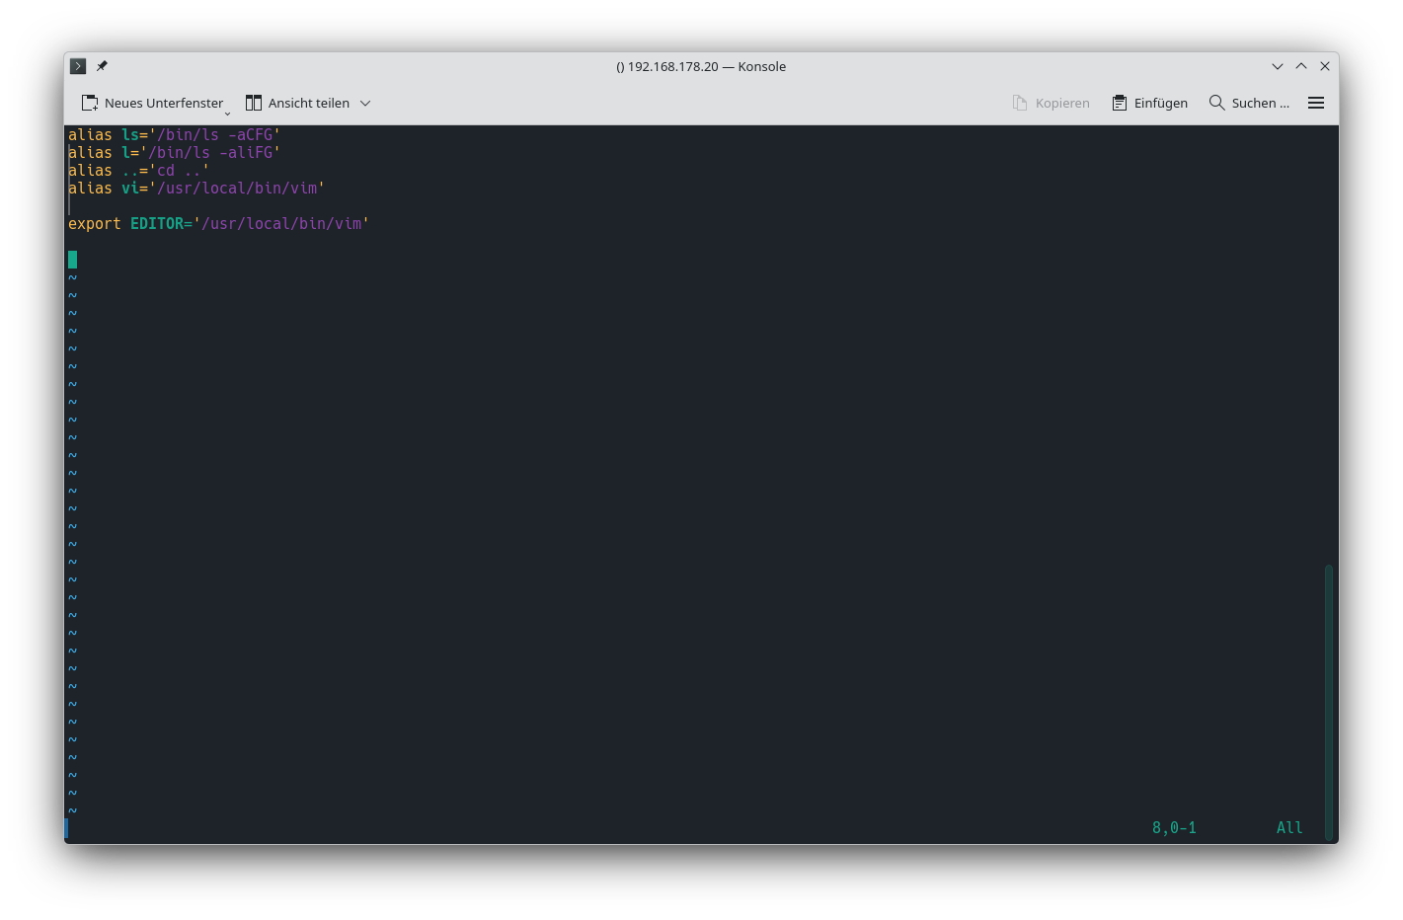Click the green vim cursor block

(x=72, y=260)
